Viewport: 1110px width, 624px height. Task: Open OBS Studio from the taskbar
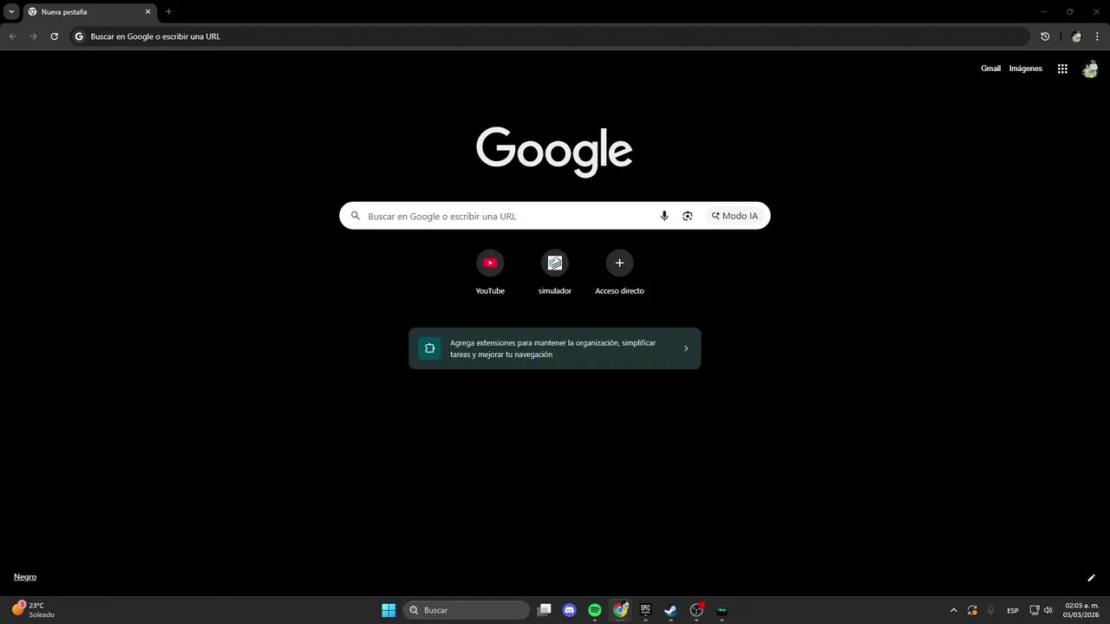tap(696, 610)
